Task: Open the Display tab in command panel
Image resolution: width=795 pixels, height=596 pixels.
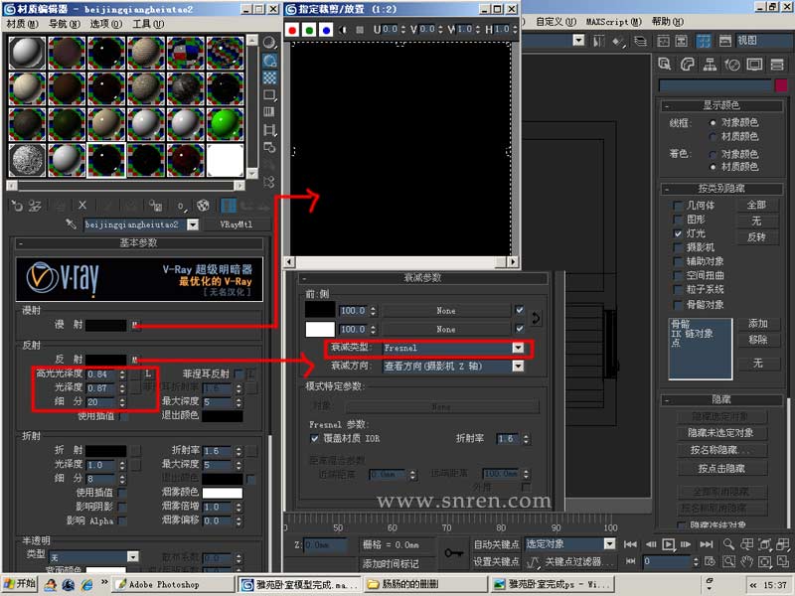Action: [754, 64]
